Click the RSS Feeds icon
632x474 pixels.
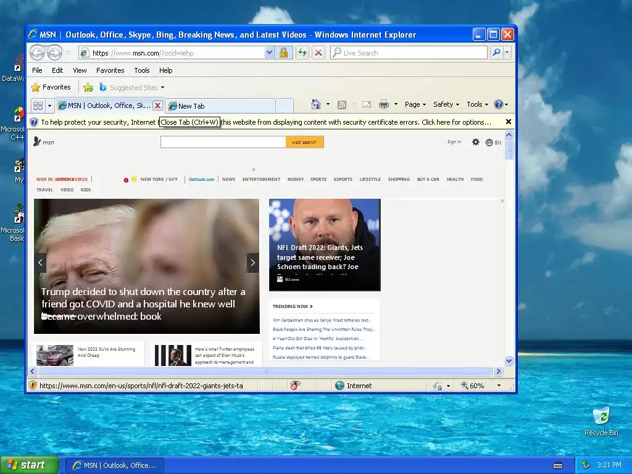coord(342,105)
